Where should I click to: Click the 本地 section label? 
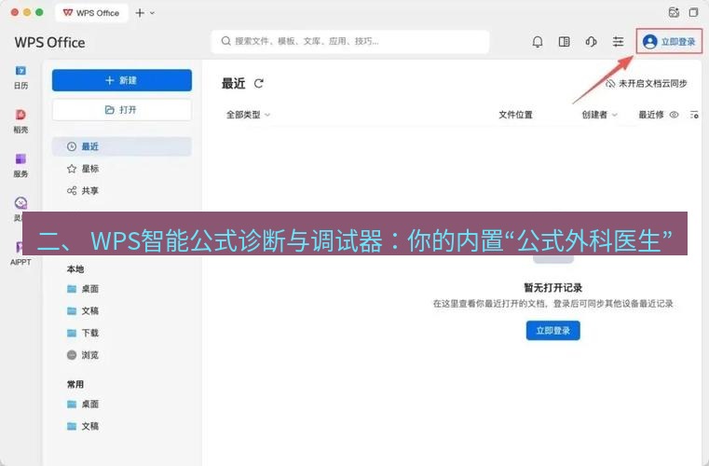[75, 269]
